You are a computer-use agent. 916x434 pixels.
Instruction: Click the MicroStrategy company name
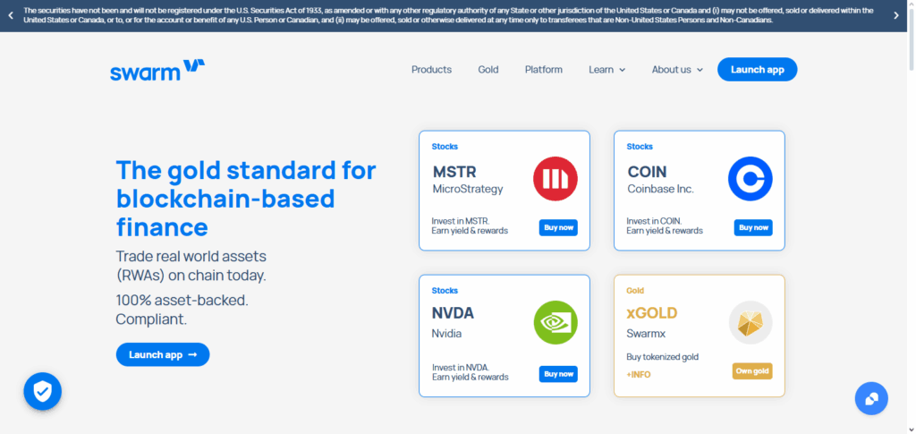[467, 189]
